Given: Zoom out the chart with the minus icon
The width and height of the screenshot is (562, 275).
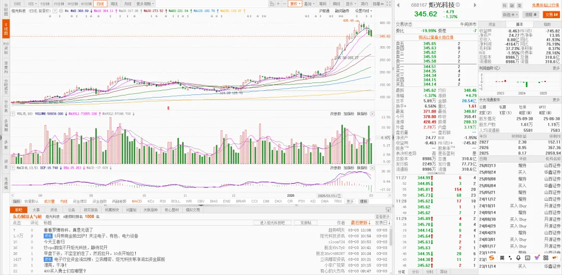Looking at the screenshot, I should 285,4.
